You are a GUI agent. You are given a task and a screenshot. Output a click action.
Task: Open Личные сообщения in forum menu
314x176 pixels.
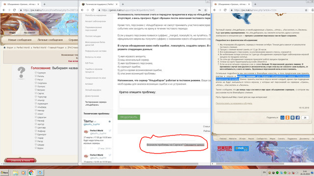click(50, 40)
